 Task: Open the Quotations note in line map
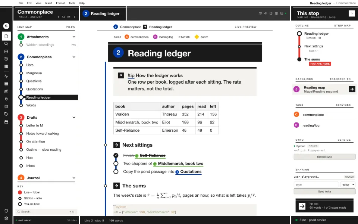click(34, 89)
